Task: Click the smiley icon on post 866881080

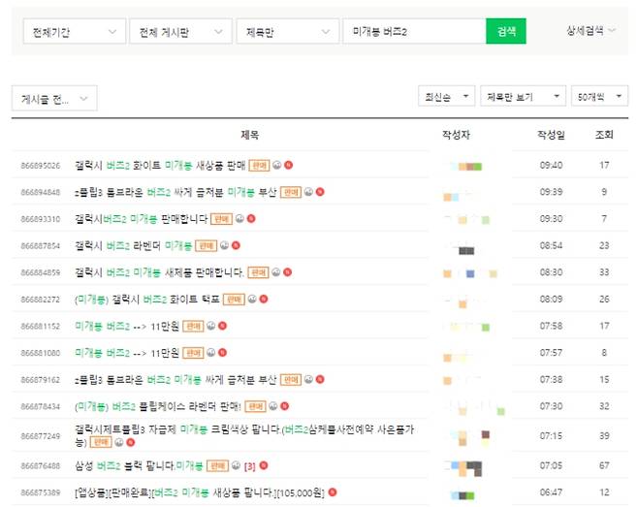Action: 211,352
